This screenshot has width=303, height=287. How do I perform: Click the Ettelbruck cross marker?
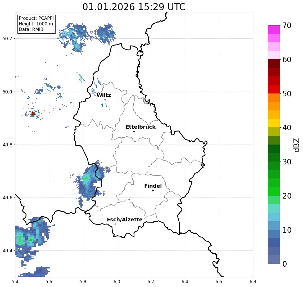pos(134,131)
